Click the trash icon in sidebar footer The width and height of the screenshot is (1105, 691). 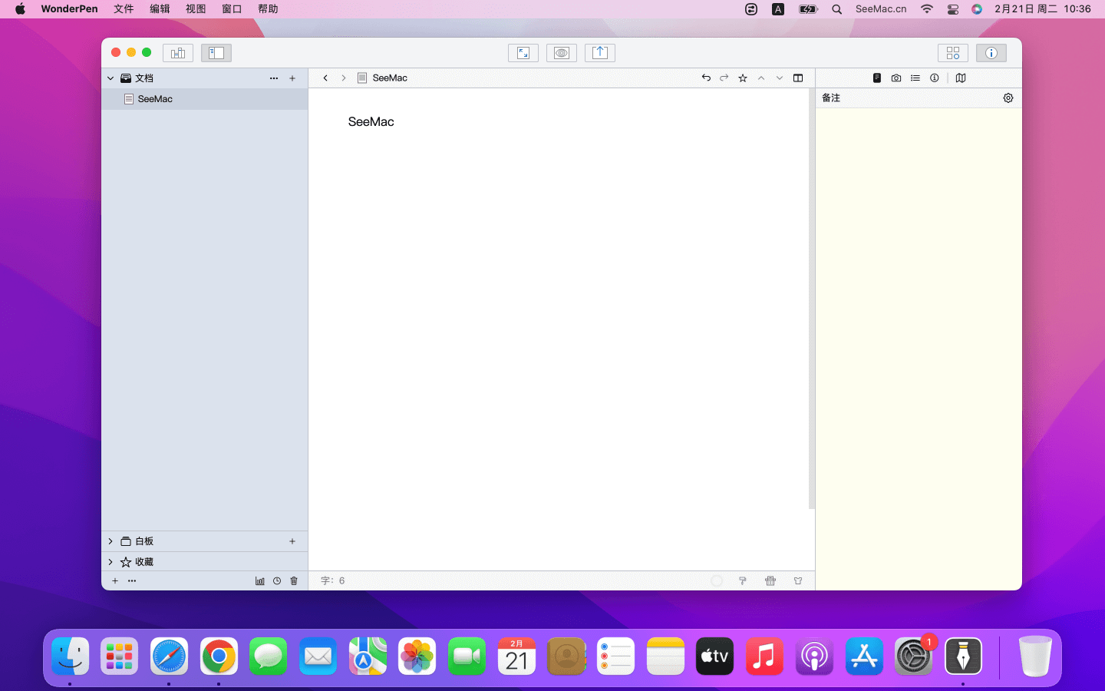294,581
